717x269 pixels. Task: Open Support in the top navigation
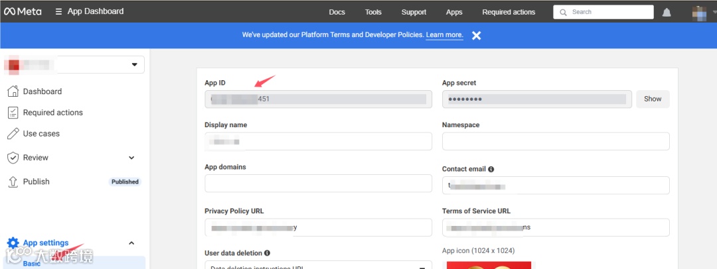pos(414,13)
